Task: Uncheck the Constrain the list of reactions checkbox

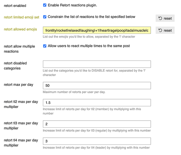Action: point(45,17)
